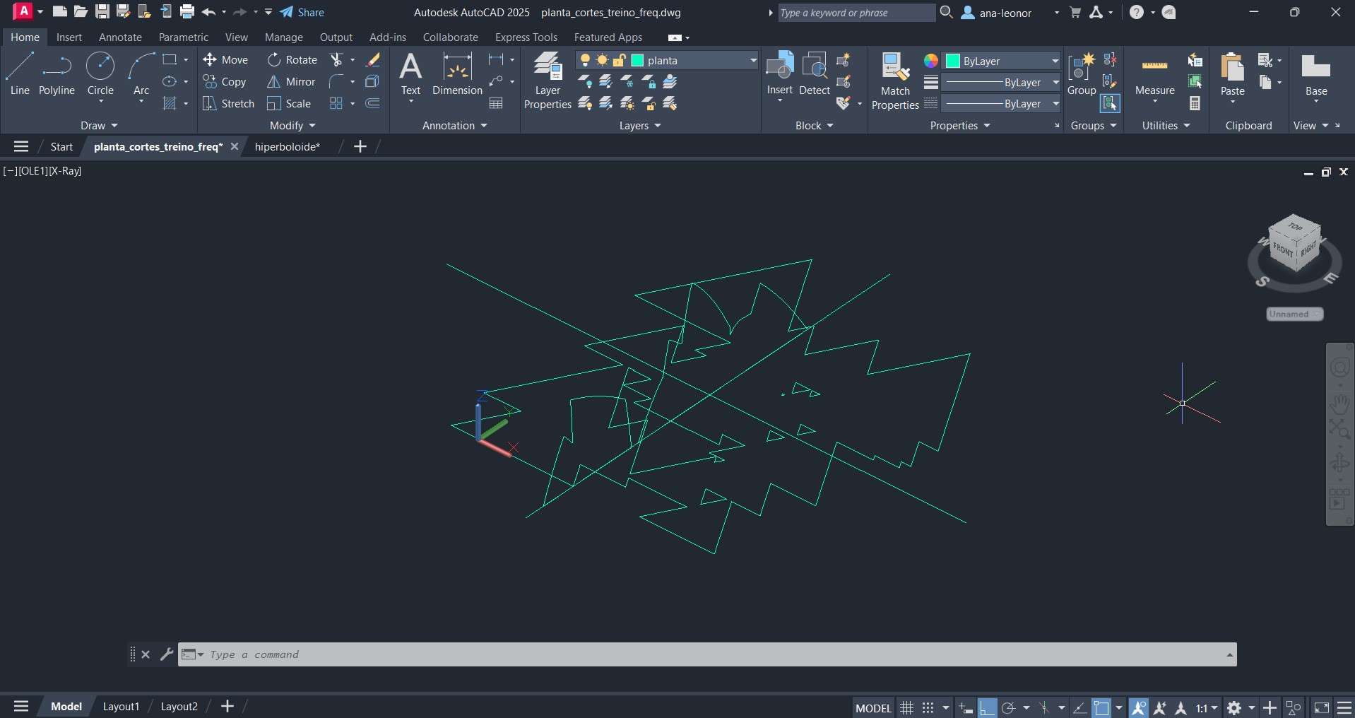Click the planta layer color swatch

pos(637,61)
